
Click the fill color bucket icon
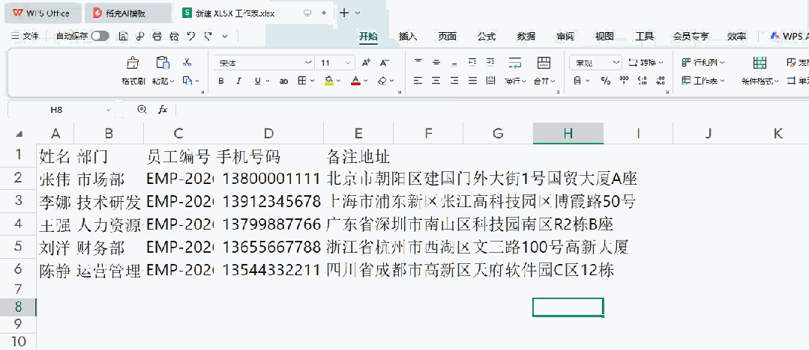pos(329,81)
